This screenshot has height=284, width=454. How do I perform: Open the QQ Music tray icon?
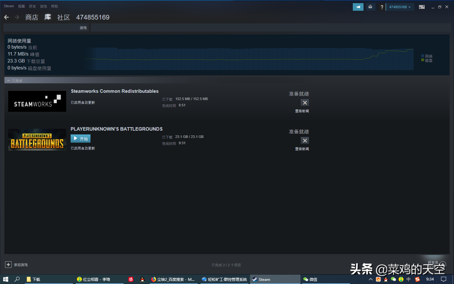(401, 279)
